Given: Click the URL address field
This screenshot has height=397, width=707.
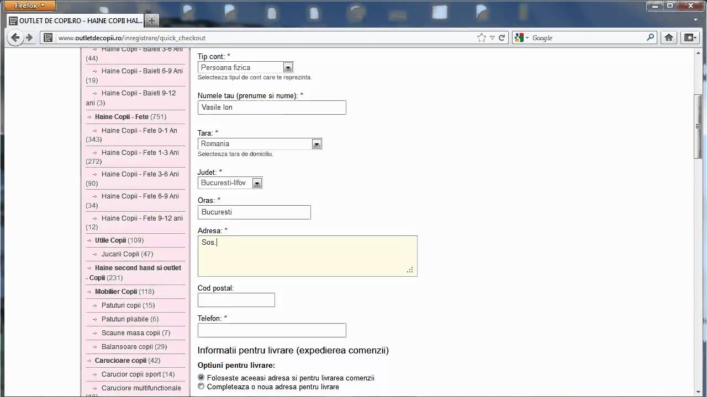Looking at the screenshot, I should tap(266, 37).
